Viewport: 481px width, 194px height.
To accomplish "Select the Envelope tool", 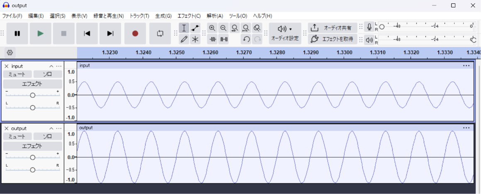I will coord(195,28).
